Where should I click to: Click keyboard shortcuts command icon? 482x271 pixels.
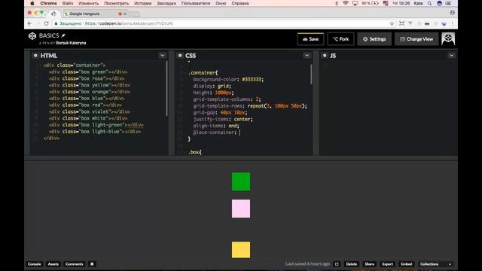pos(92,264)
